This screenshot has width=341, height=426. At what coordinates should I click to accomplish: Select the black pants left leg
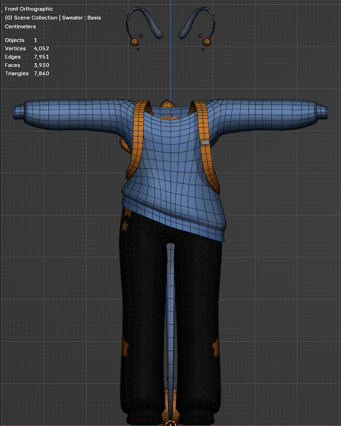click(143, 313)
